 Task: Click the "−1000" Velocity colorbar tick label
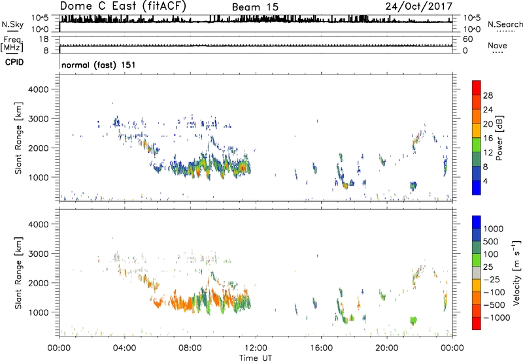click(496, 318)
